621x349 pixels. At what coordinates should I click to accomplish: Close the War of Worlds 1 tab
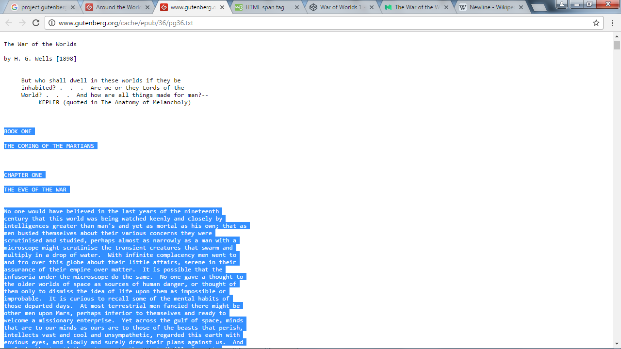click(x=372, y=7)
